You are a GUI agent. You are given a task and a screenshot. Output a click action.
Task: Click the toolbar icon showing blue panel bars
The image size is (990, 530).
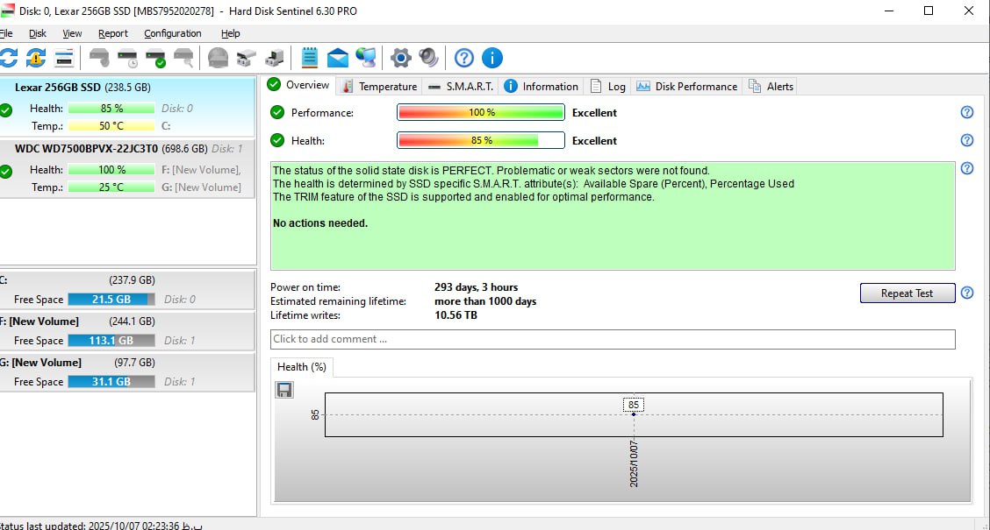coord(64,58)
